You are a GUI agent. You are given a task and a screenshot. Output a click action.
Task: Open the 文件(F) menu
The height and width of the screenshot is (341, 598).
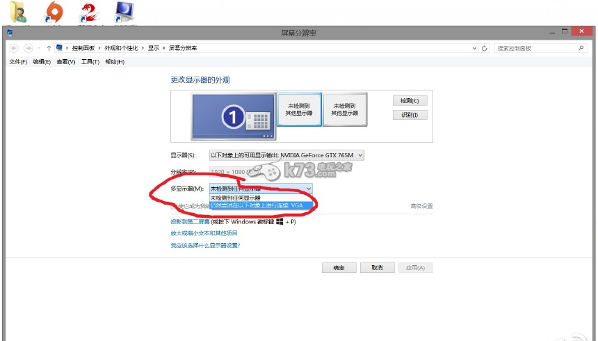[18, 62]
